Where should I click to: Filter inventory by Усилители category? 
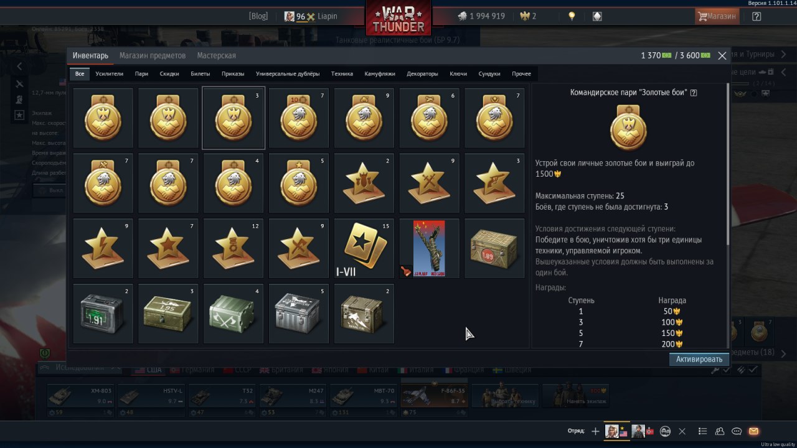click(x=110, y=73)
